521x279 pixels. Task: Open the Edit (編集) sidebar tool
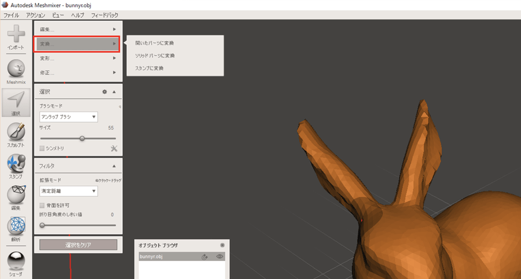(16, 194)
